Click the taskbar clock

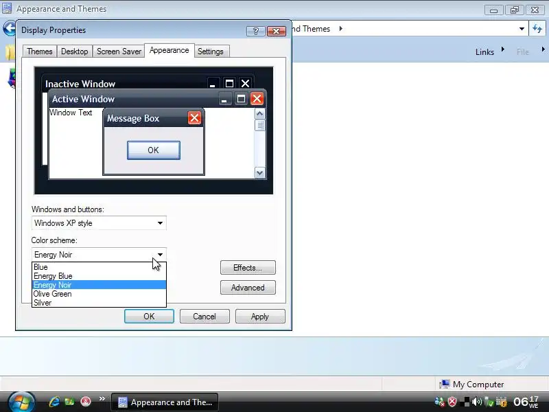pyautogui.click(x=526, y=402)
